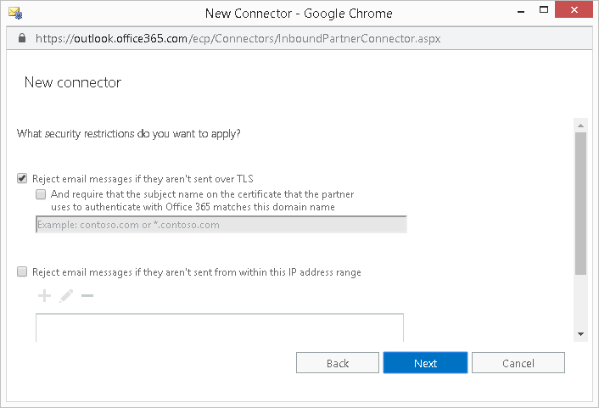The width and height of the screenshot is (599, 408).
Task: Go back with the Back button
Action: tap(338, 363)
